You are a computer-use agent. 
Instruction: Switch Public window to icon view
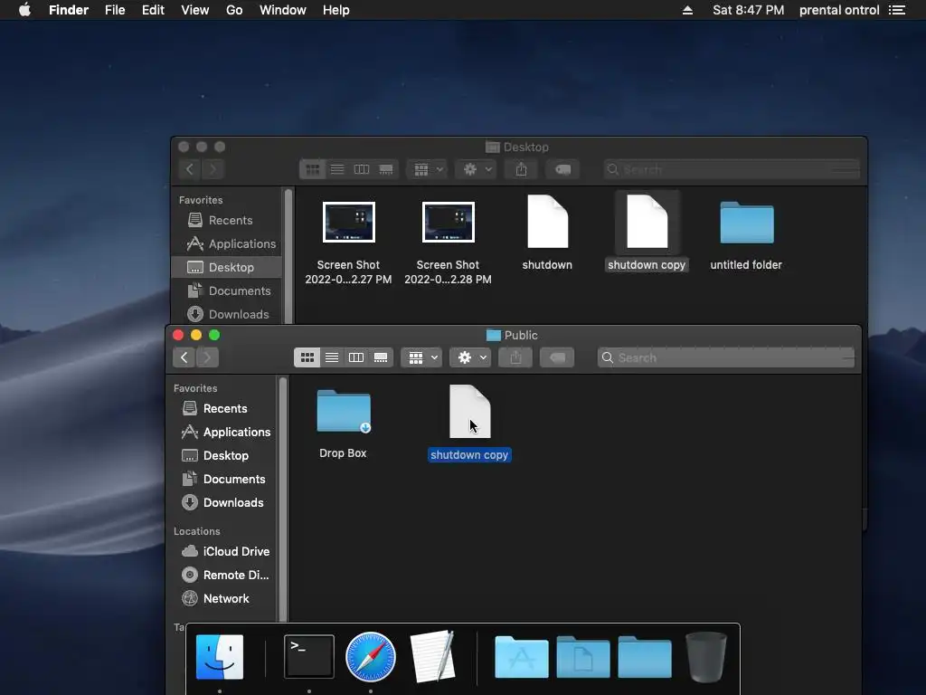tap(307, 357)
